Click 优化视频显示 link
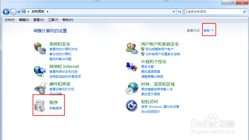Viewport: 249px width, 140px height. pyautogui.click(x=151, y=111)
